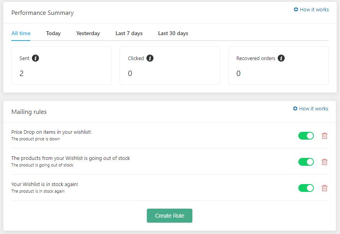Click plus icon in Mailing rules header
Image resolution: width=340 pixels, height=234 pixels.
pos(295,108)
